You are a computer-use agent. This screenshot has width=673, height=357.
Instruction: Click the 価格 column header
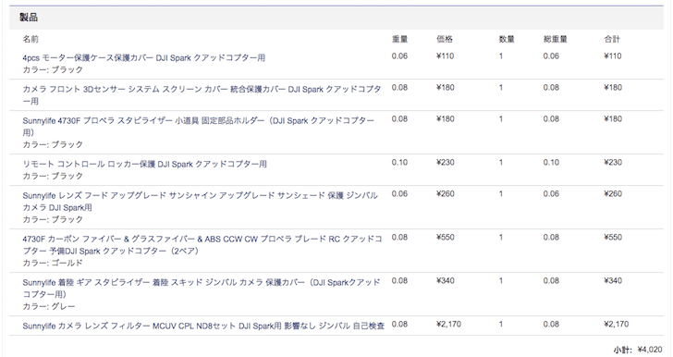coord(445,39)
